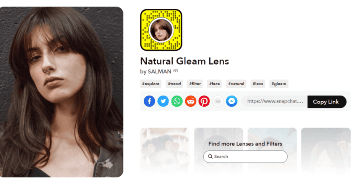Share lens by email icon

point(218,101)
